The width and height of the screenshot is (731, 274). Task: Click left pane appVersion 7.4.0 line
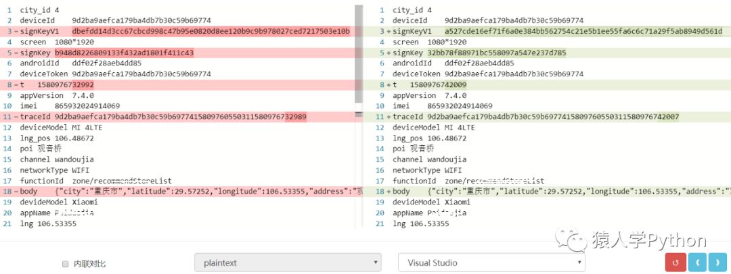(57, 95)
